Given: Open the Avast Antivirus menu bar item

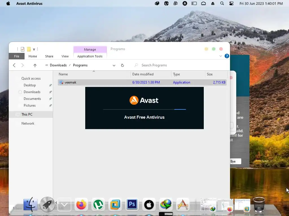Looking at the screenshot, I should [29, 3].
